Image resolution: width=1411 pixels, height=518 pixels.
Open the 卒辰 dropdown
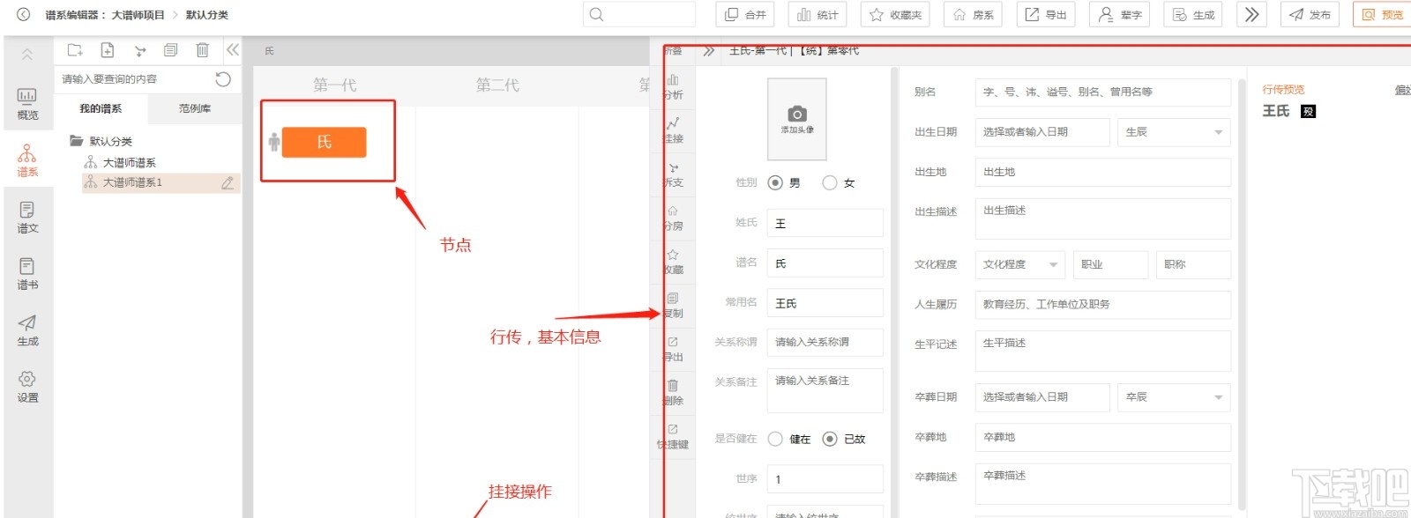pos(1174,397)
